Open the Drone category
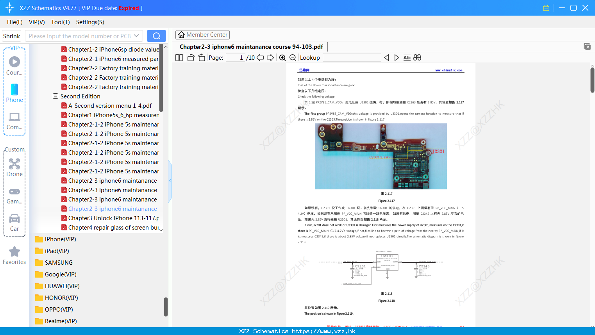 click(14, 168)
